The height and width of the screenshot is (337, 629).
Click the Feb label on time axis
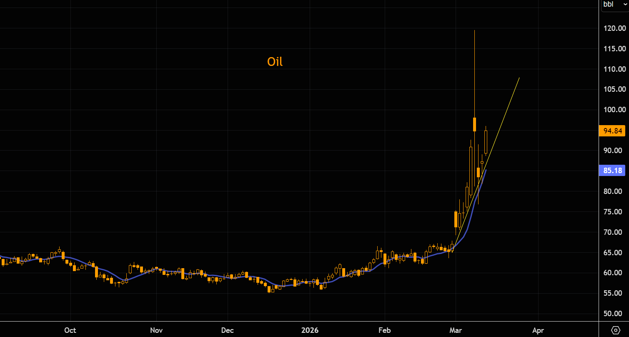pyautogui.click(x=384, y=330)
